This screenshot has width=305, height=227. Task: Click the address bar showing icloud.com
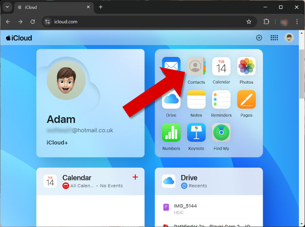click(x=149, y=22)
